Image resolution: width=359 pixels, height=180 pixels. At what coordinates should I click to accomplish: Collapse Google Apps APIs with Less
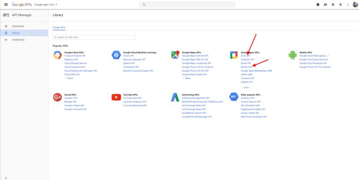click(x=245, y=87)
